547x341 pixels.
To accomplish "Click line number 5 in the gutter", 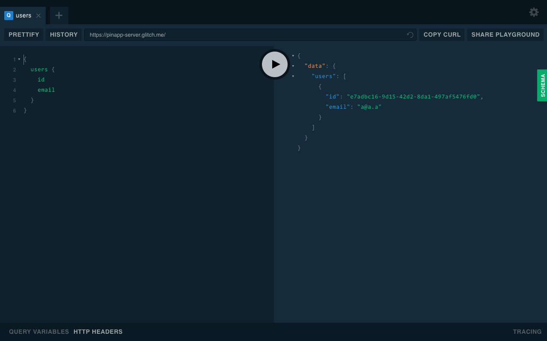I will point(15,101).
